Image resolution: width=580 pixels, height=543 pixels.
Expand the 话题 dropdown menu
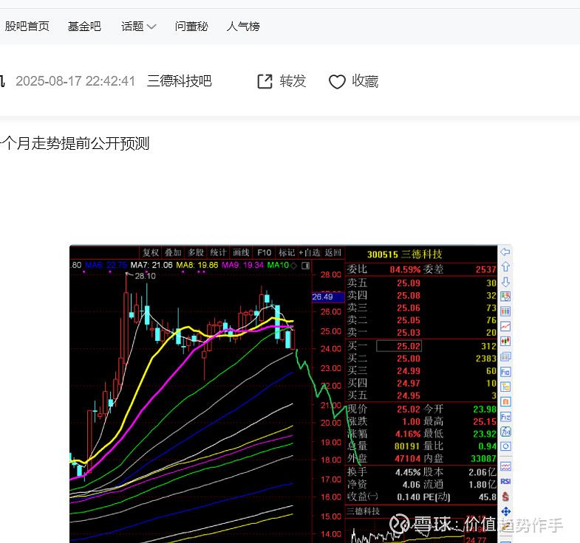139,27
